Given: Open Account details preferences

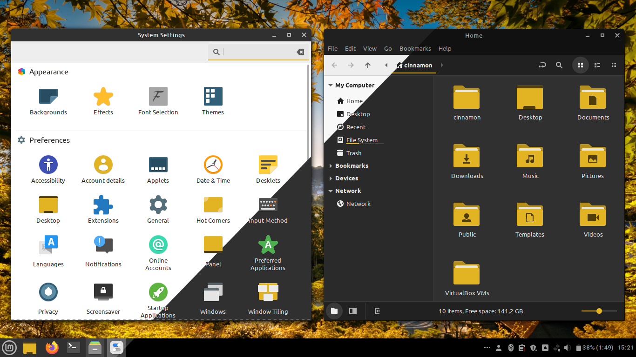Looking at the screenshot, I should pos(103,170).
